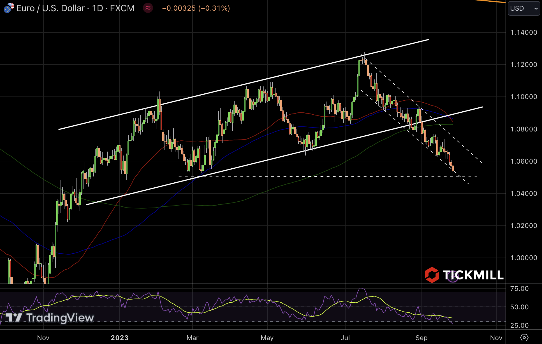Click the TradingView logo watermark
The image size is (542, 344).
click(x=50, y=318)
